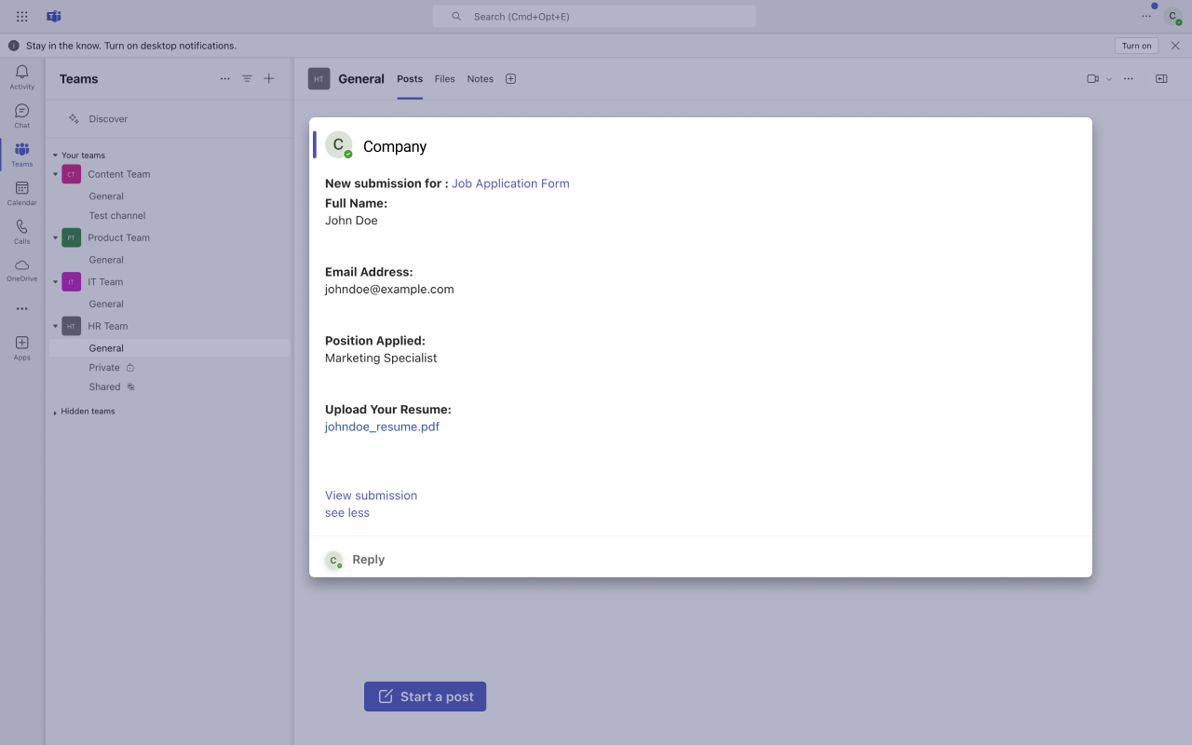
Task: Open the app launcher waffle menu
Action: (x=21, y=15)
